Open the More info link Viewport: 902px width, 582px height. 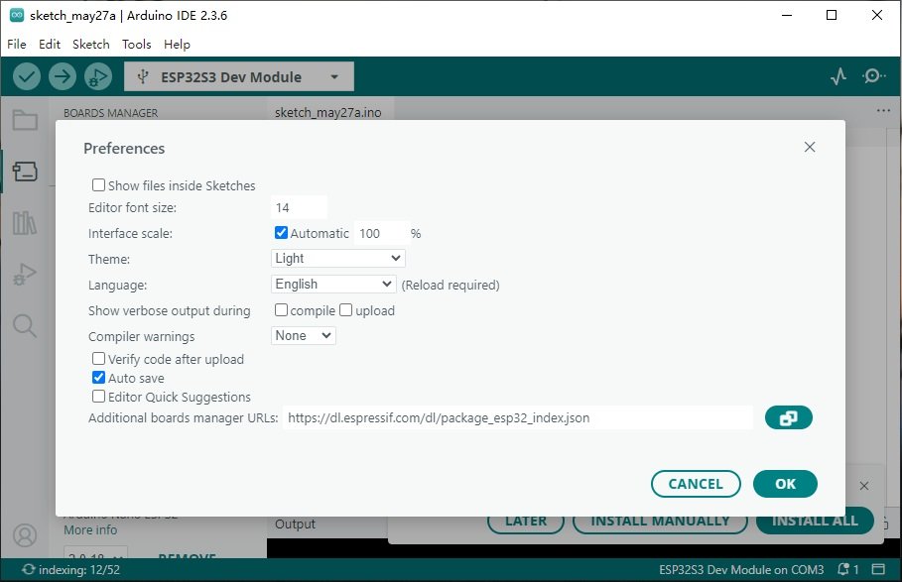[x=90, y=529]
